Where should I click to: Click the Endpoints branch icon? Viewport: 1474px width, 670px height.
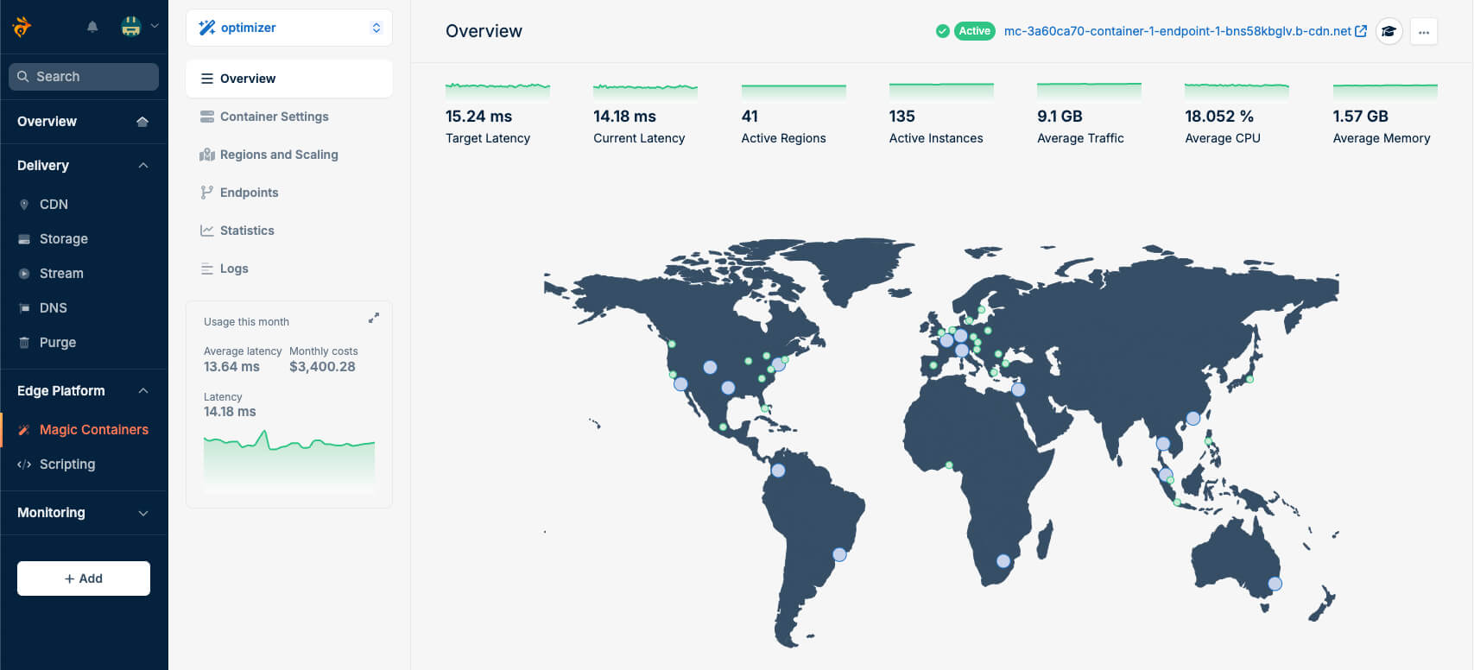tap(207, 193)
